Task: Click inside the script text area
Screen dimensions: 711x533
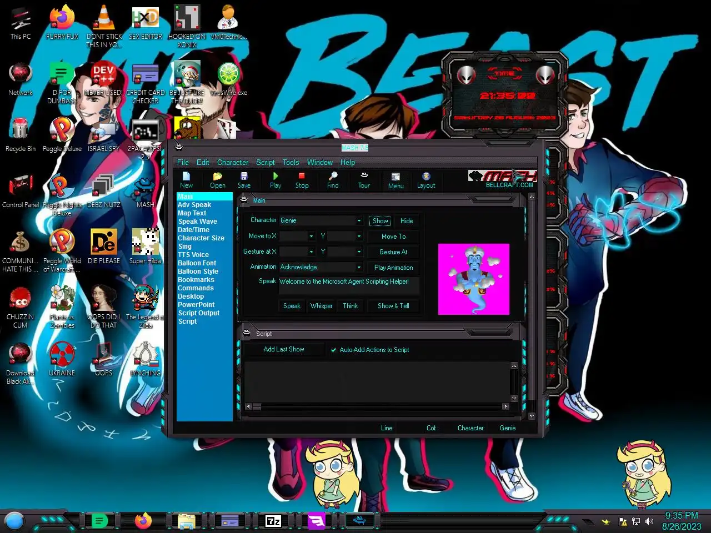Action: point(377,381)
